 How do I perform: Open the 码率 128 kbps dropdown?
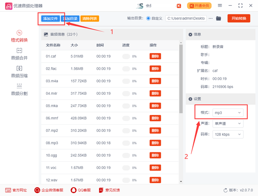pyautogui.click(x=228, y=134)
